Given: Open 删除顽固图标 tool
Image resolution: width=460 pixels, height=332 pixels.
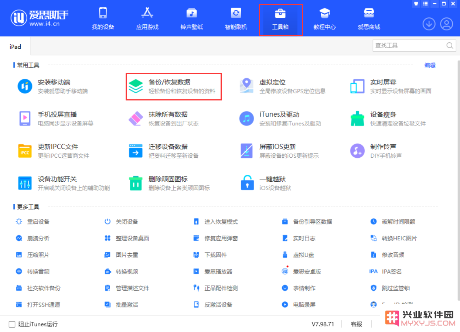Looking at the screenshot, I should pos(169,183).
